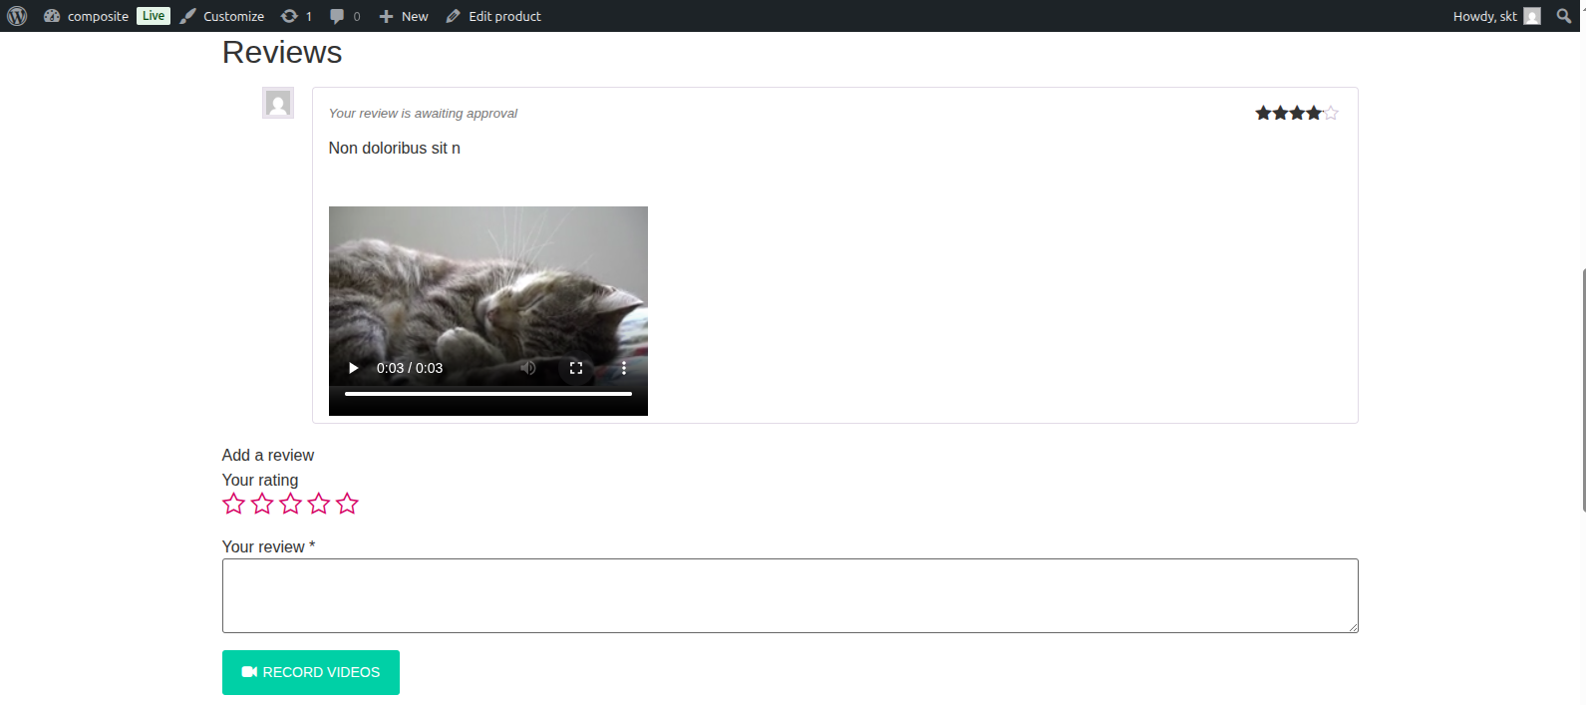Open the video's more options menu
The width and height of the screenshot is (1586, 705).
tap(624, 368)
